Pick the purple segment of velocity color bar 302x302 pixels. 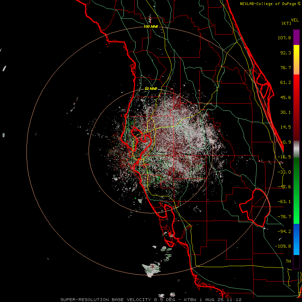(296, 37)
